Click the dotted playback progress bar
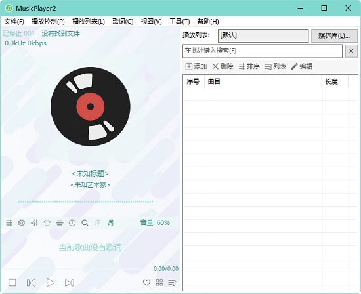Viewport: 361px width, 294px height. pyautogui.click(x=85, y=201)
